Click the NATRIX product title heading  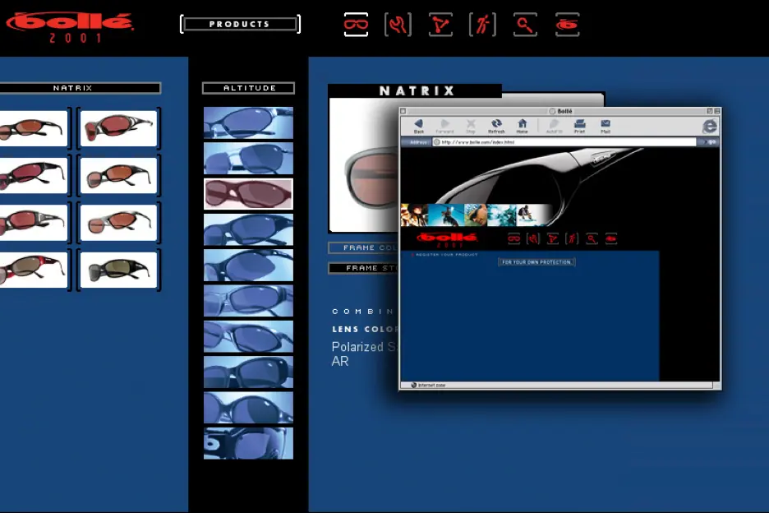(417, 90)
